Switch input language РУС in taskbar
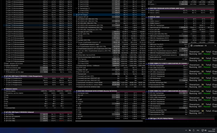Viewport: 217px width, 133px height. point(198,130)
